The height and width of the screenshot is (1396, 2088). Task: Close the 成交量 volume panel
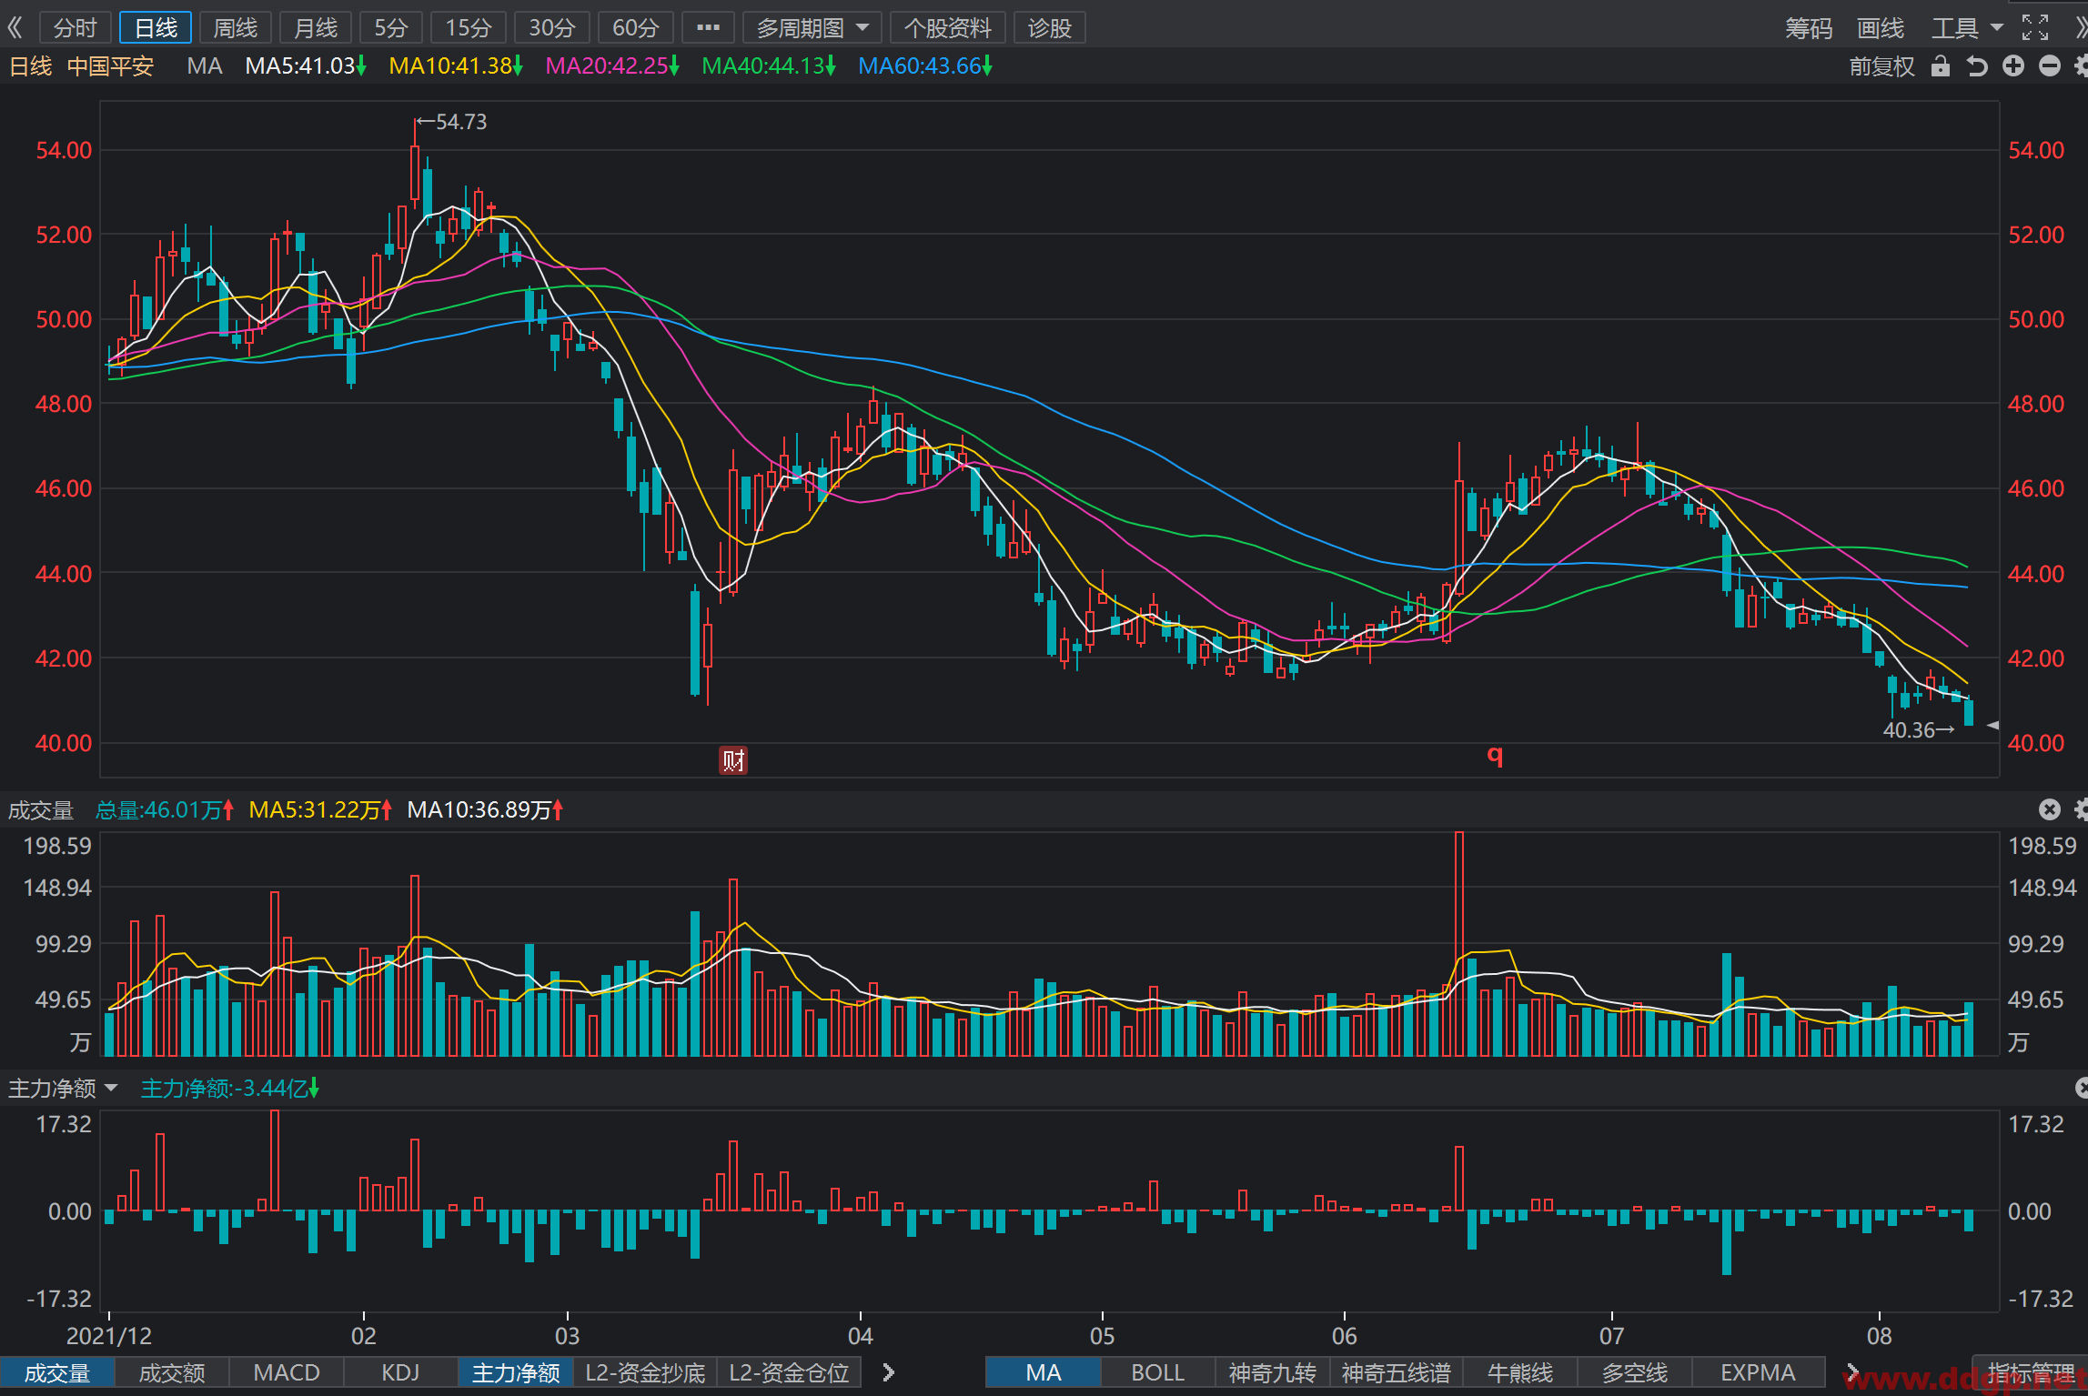click(x=2049, y=809)
